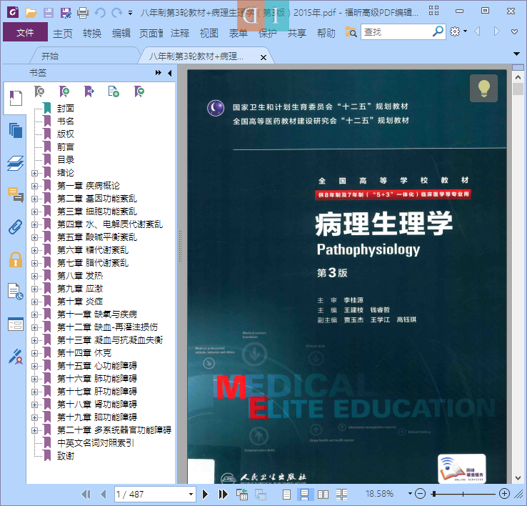Click the add page bookmark icon
Screen dimensions: 527x506
tap(114, 91)
